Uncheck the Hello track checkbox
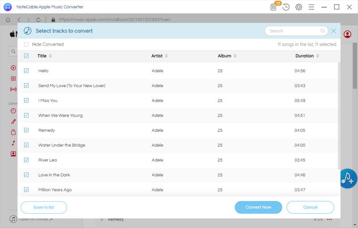This screenshot has height=228, width=358. click(x=26, y=71)
